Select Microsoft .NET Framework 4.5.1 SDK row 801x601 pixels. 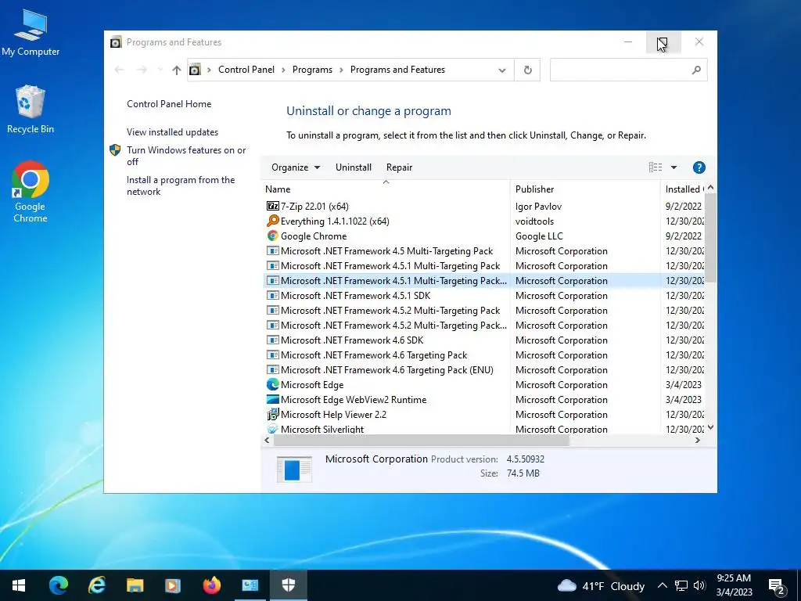[x=483, y=295]
